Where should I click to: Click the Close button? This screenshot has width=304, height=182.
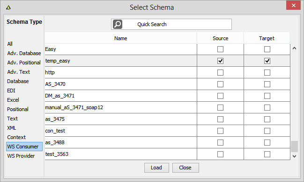185,168
